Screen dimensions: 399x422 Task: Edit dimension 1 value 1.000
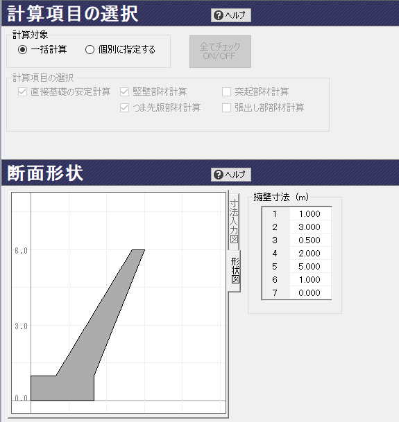(310, 213)
